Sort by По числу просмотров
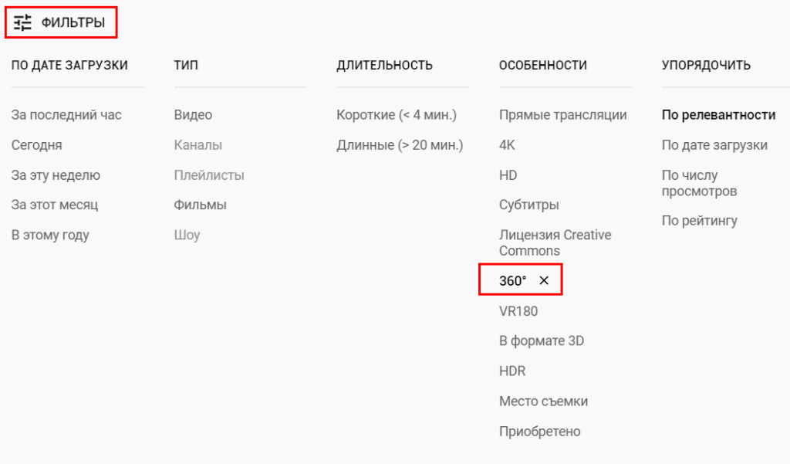This screenshot has height=464, width=790. coord(700,183)
